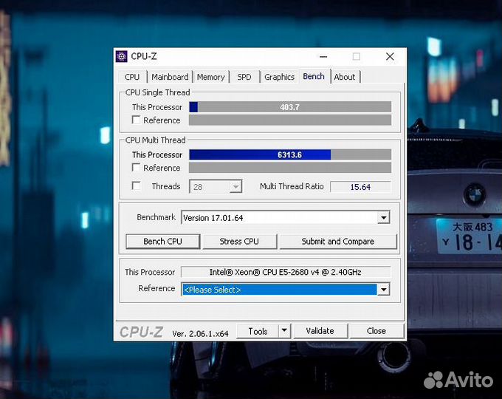The width and height of the screenshot is (502, 399).
Task: Click the multi thread score bar 6313.6
Action: [x=290, y=154]
